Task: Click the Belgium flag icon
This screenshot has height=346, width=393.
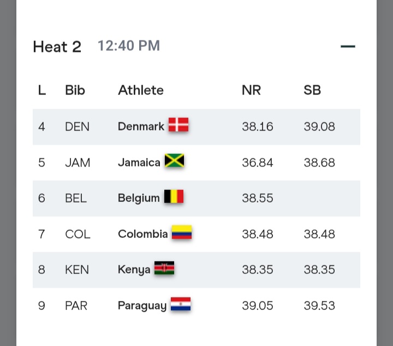Action: pyautogui.click(x=174, y=197)
